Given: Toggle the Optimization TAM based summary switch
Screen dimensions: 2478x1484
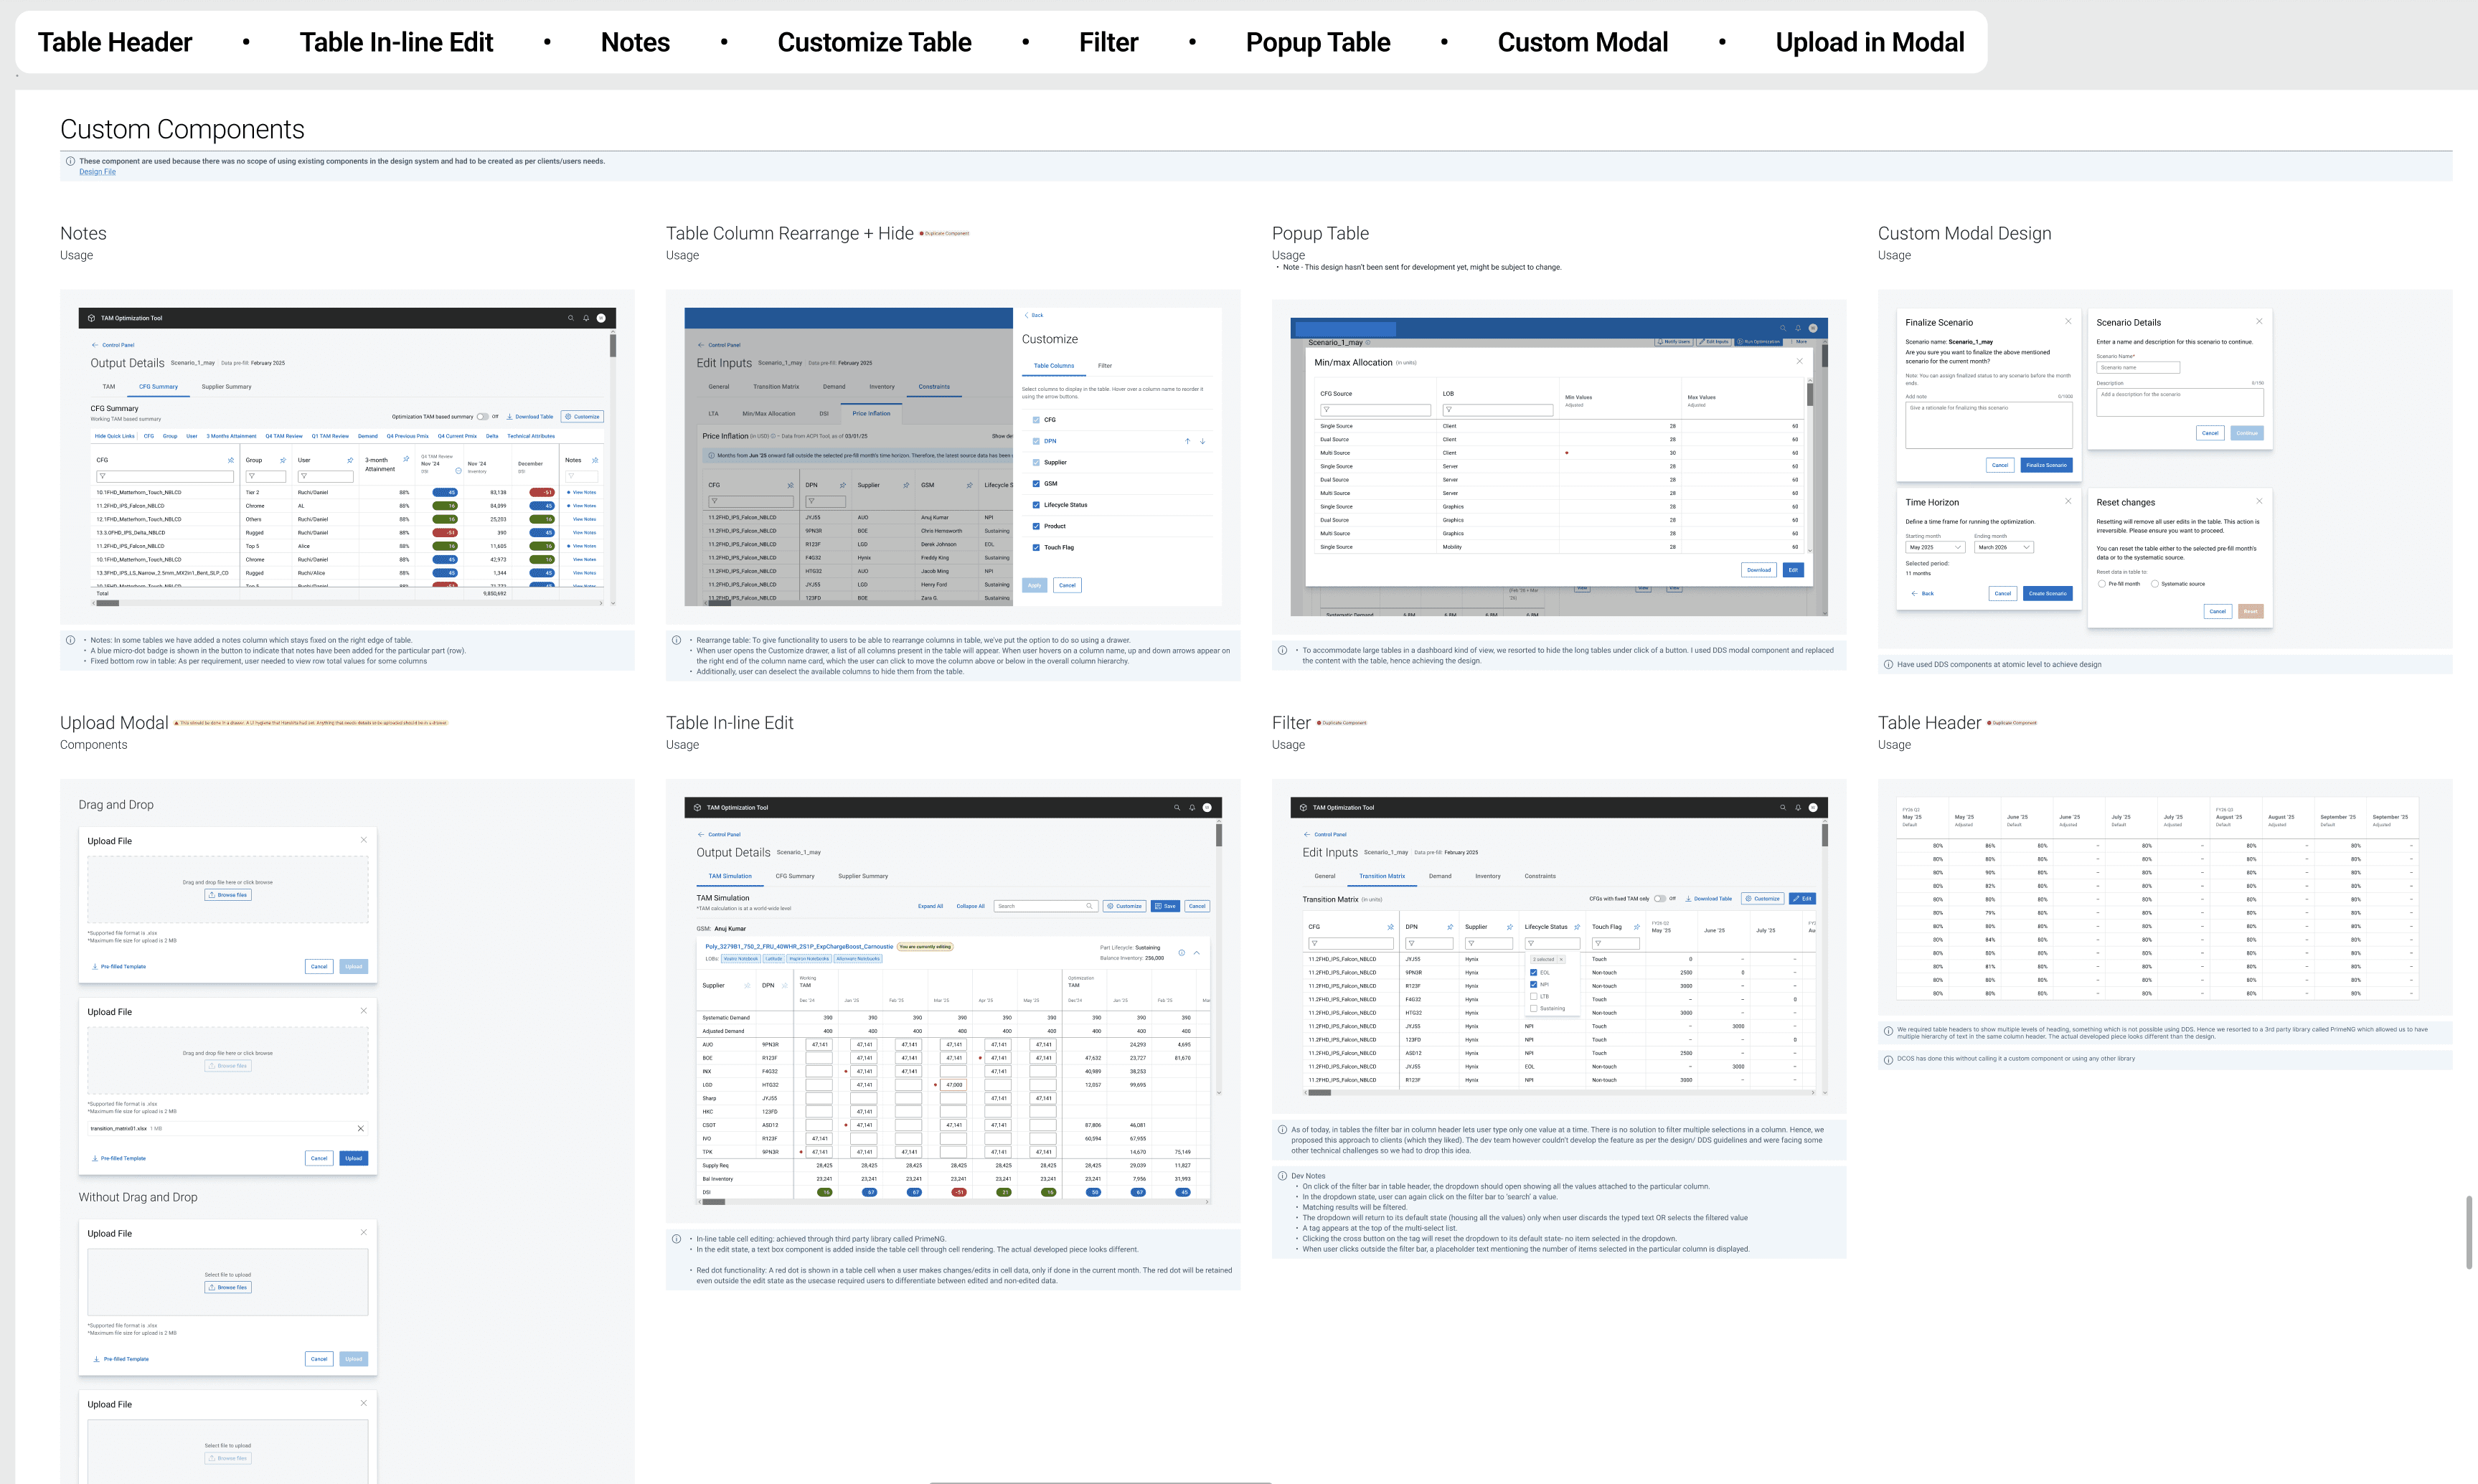Looking at the screenshot, I should (482, 416).
